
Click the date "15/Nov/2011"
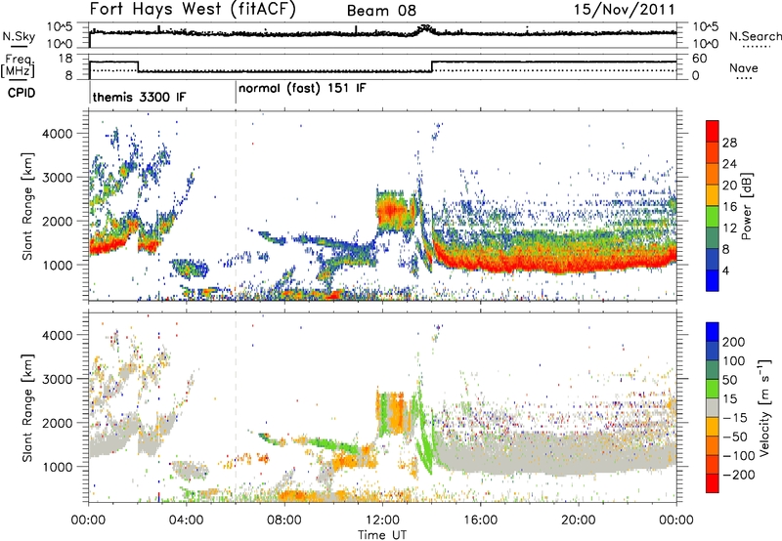[x=624, y=9]
